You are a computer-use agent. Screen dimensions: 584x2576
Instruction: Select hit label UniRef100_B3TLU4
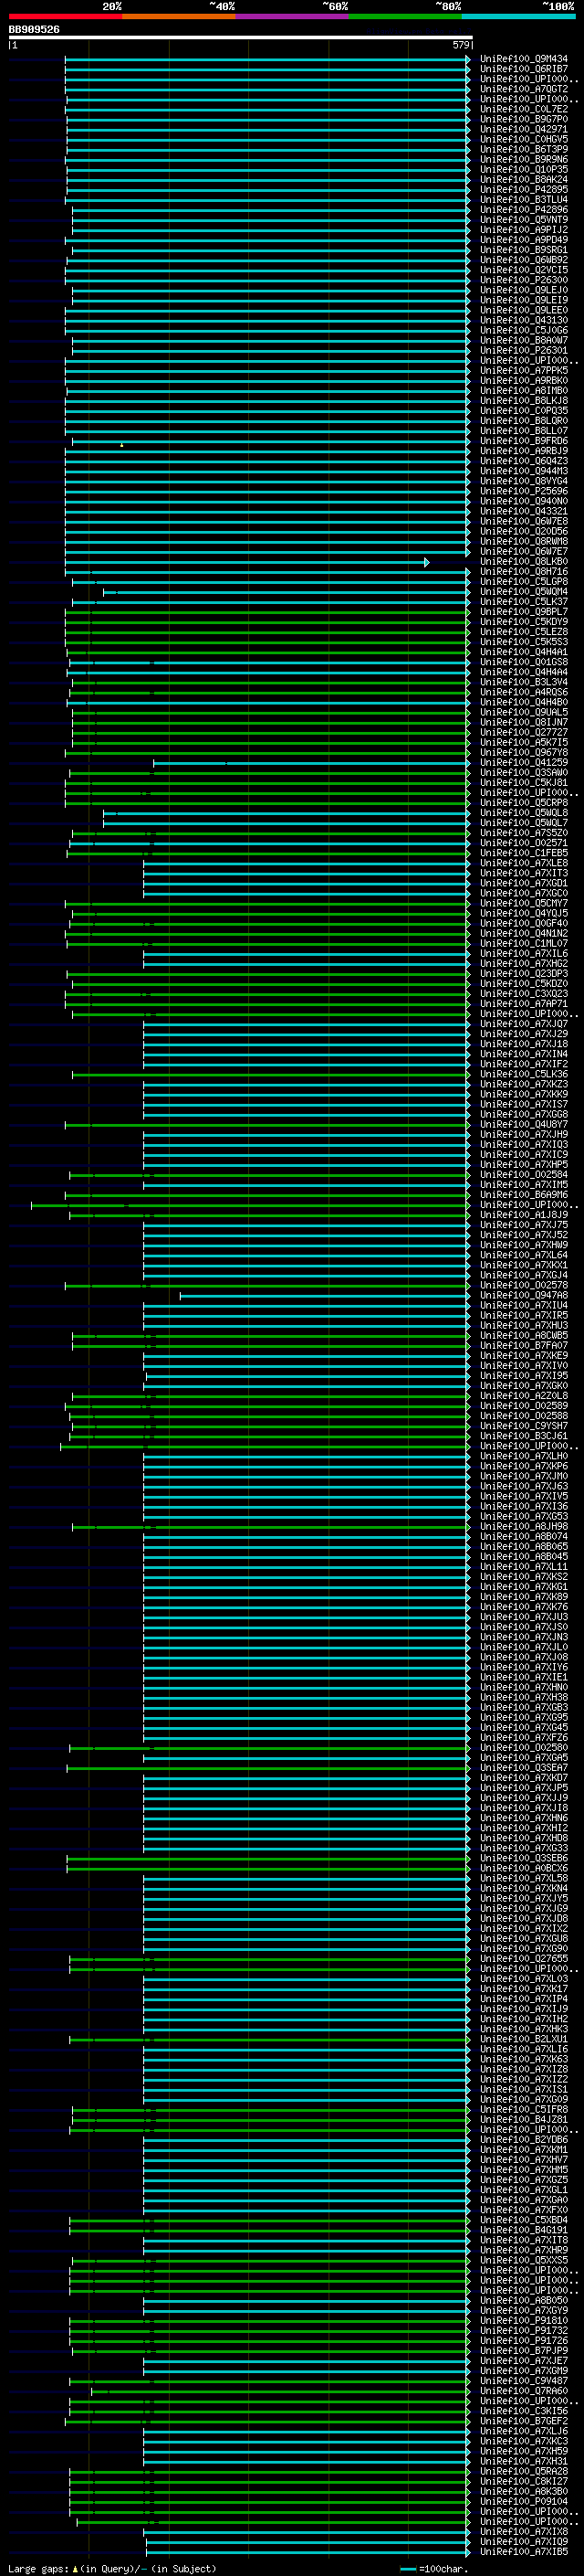tap(524, 199)
